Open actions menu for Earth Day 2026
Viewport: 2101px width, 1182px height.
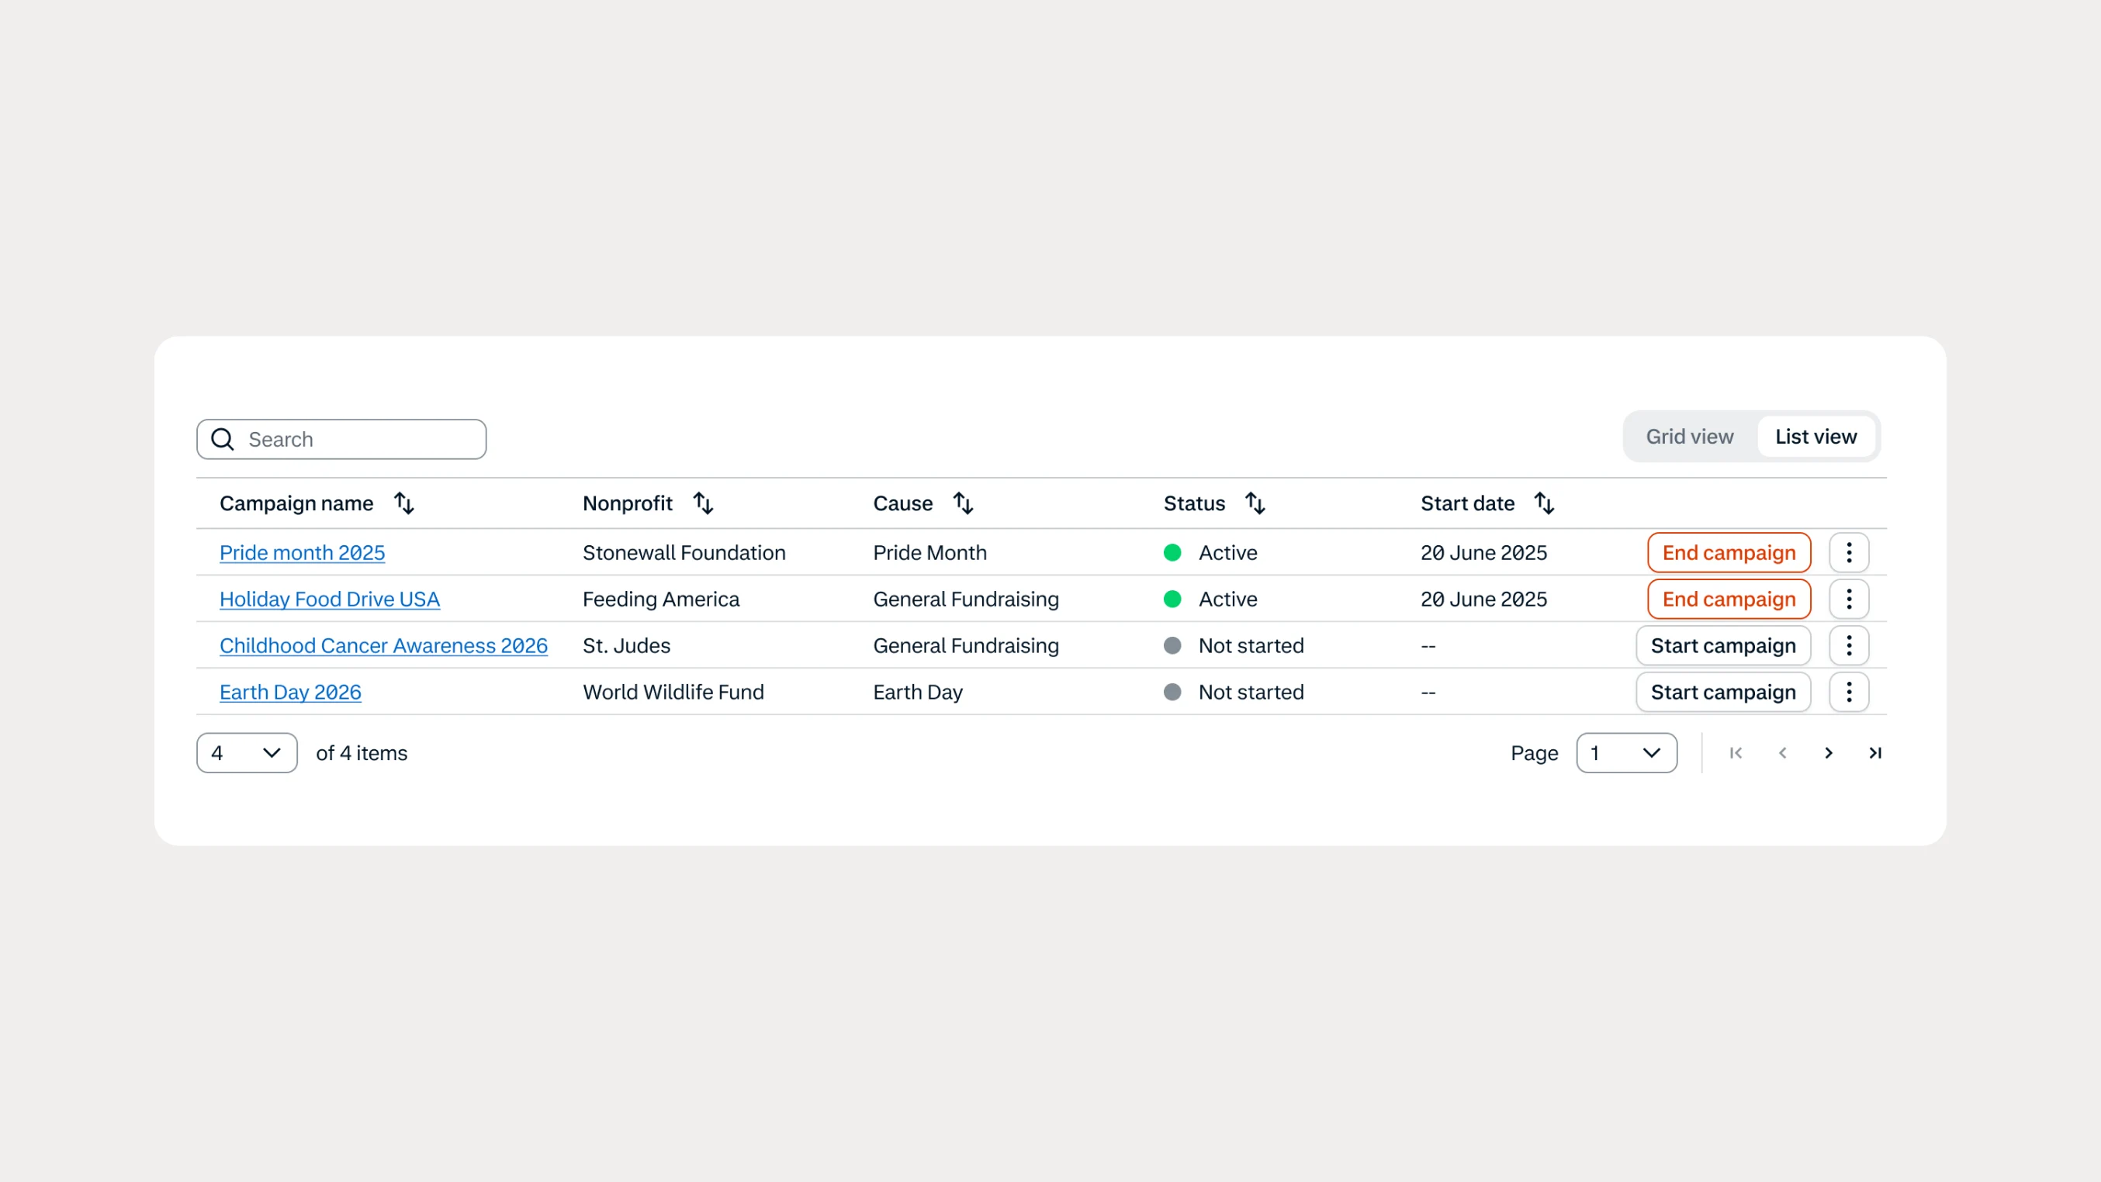tap(1849, 691)
